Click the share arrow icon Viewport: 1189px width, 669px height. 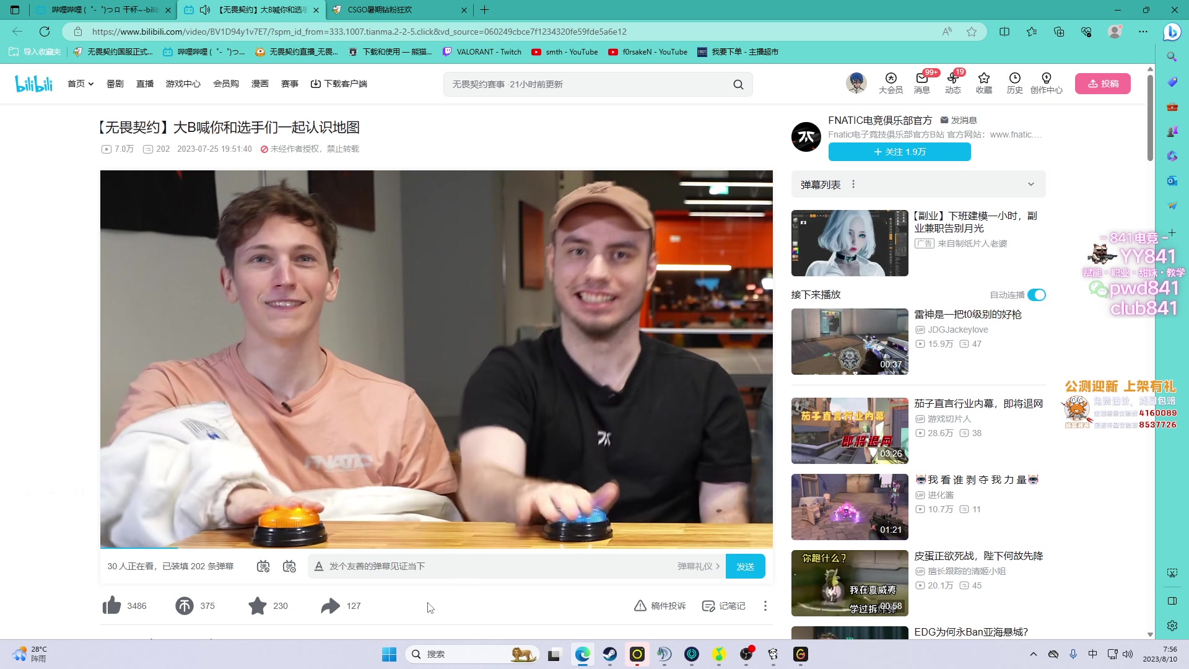(x=330, y=605)
